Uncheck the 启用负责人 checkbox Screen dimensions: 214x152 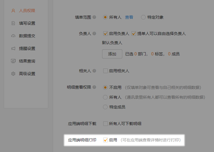click(105, 34)
